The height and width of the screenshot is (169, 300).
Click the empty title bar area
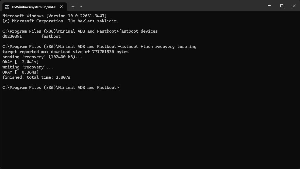pyautogui.click(x=173, y=6)
